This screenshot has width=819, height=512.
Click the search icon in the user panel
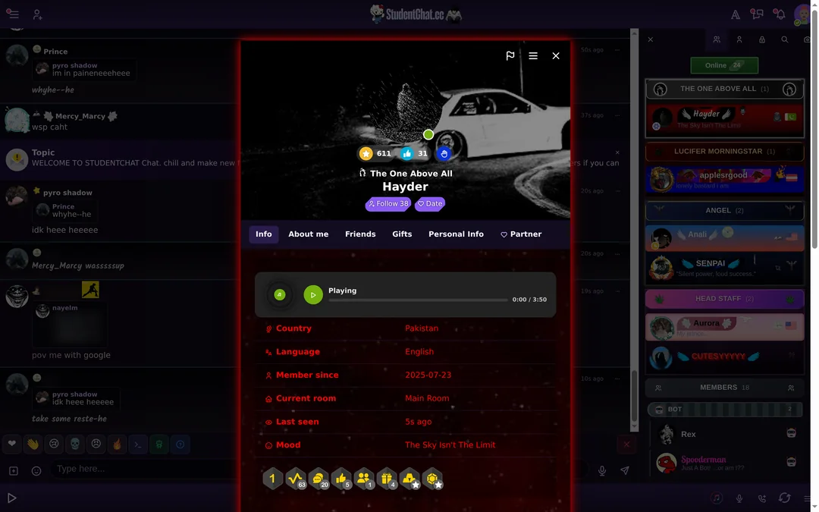click(785, 39)
